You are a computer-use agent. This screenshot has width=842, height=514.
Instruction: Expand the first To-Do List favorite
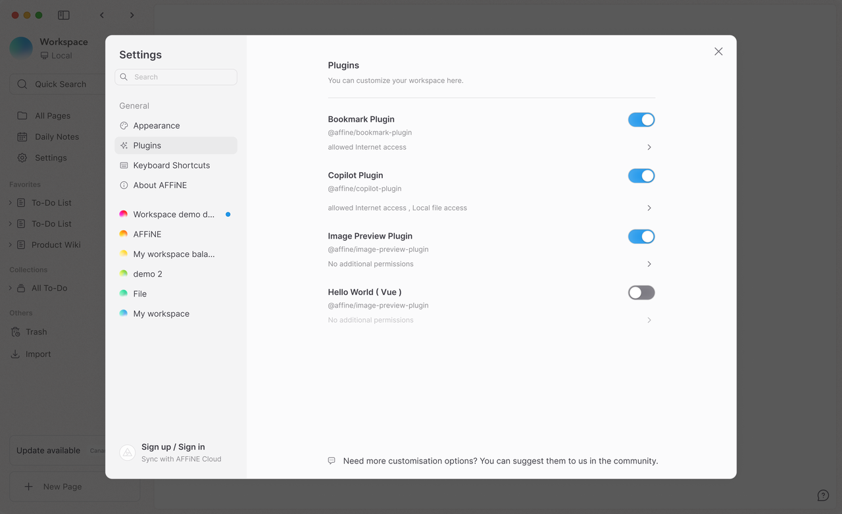[11, 202]
